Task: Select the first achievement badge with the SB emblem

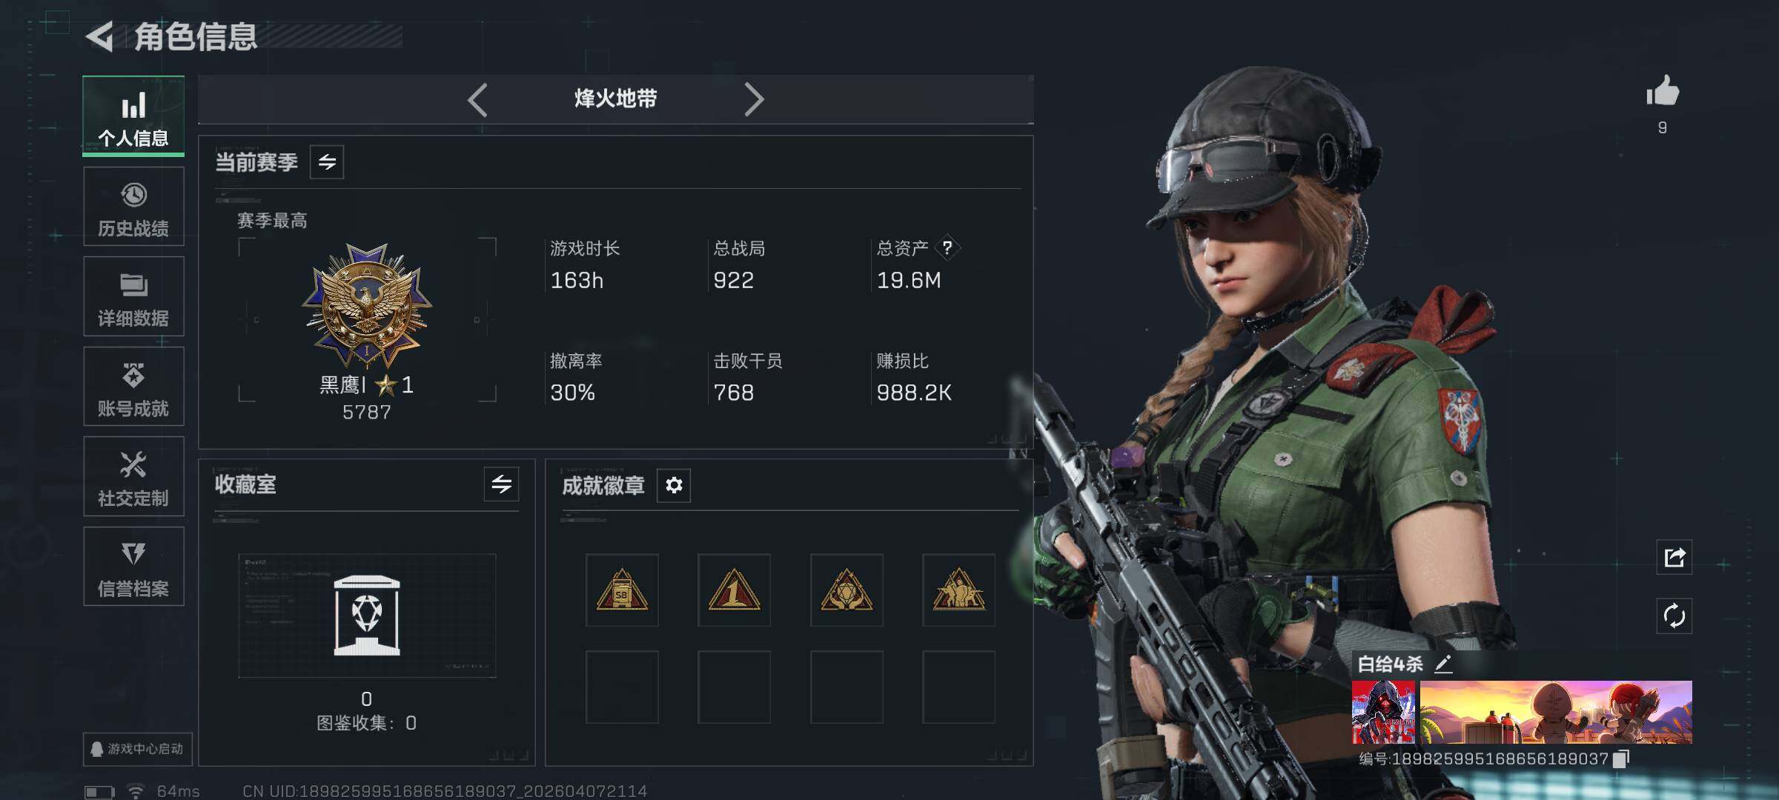Action: (x=622, y=590)
